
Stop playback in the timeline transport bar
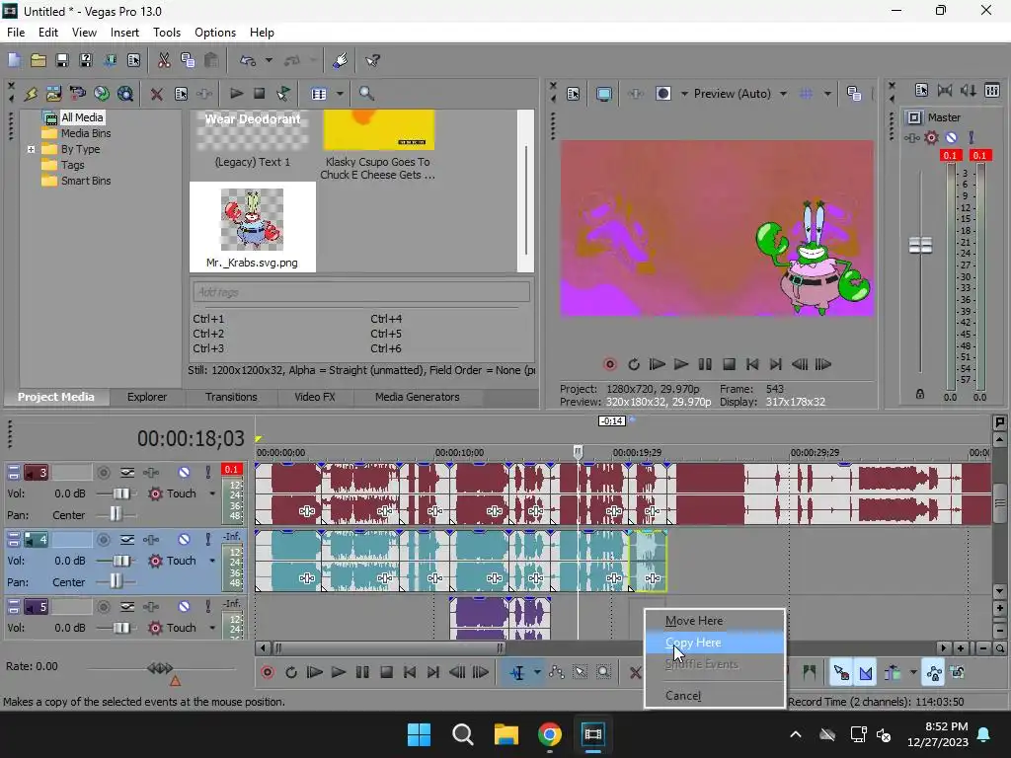[x=386, y=672]
